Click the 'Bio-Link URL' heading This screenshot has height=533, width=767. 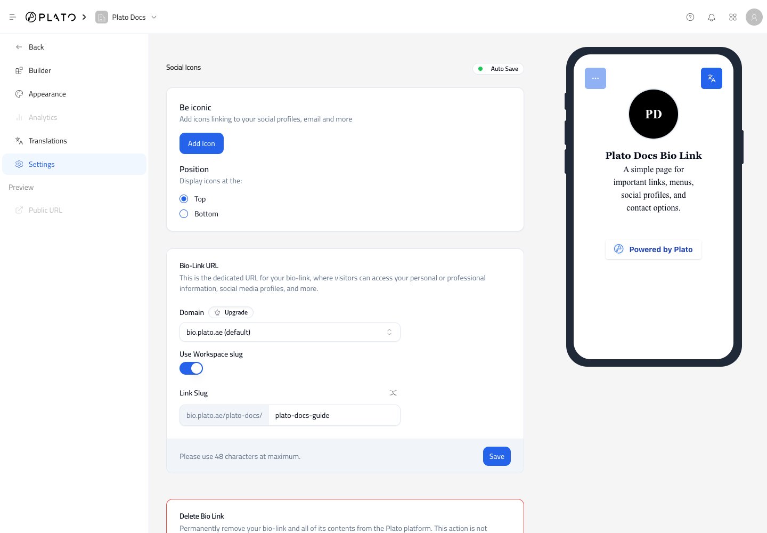[199, 265]
